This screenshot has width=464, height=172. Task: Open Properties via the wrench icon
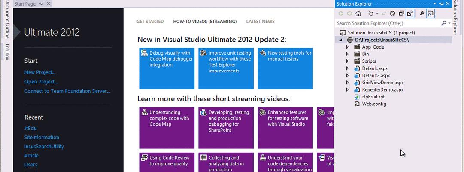pos(422,13)
